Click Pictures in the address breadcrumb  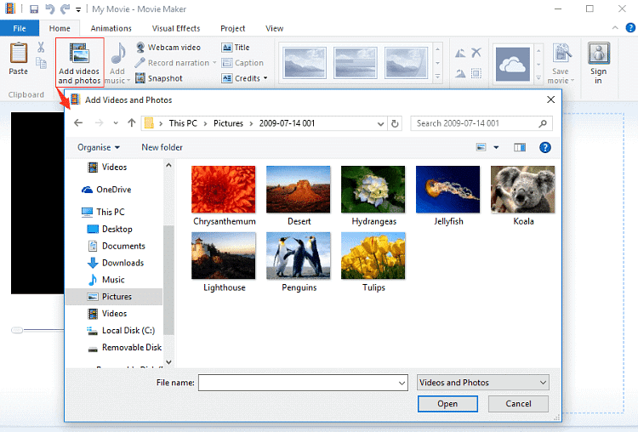(x=228, y=123)
